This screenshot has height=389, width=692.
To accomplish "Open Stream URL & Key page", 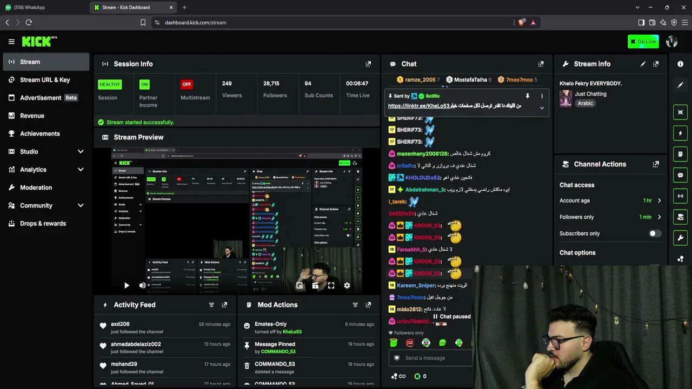I will [x=46, y=80].
